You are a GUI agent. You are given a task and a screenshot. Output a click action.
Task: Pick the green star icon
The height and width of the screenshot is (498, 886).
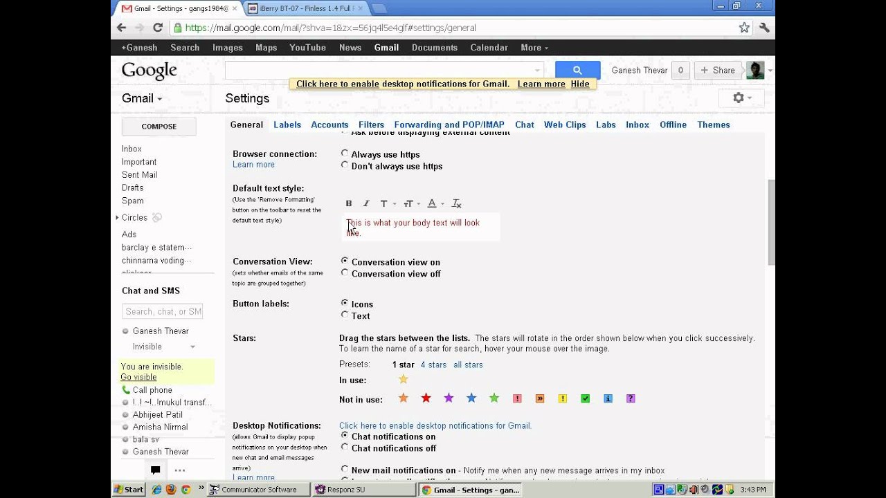pos(494,398)
